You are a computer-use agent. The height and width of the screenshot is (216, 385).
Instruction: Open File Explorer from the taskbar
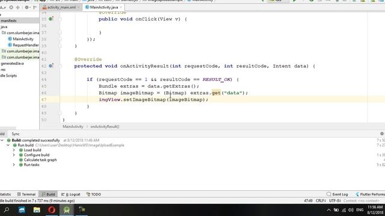click(x=37, y=210)
